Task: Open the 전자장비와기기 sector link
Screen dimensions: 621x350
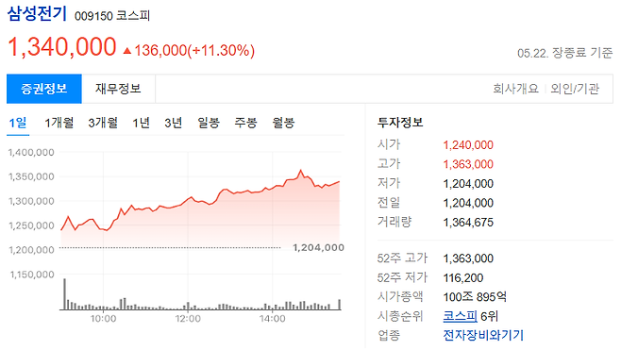Action: (x=483, y=335)
